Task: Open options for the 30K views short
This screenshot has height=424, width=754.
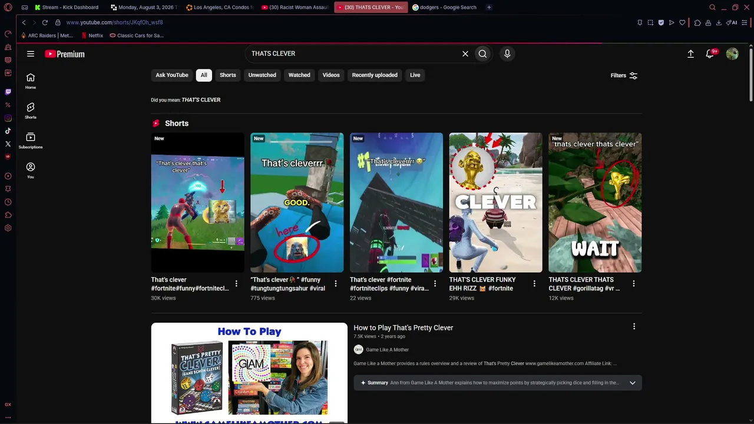Action: (236, 284)
